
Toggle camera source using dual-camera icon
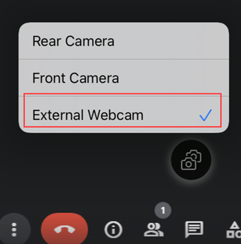tap(191, 160)
